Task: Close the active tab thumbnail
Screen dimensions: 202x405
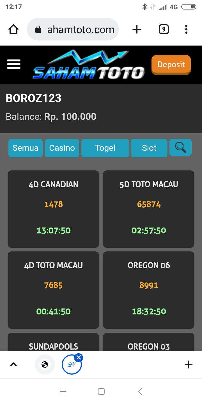Action: click(x=79, y=358)
